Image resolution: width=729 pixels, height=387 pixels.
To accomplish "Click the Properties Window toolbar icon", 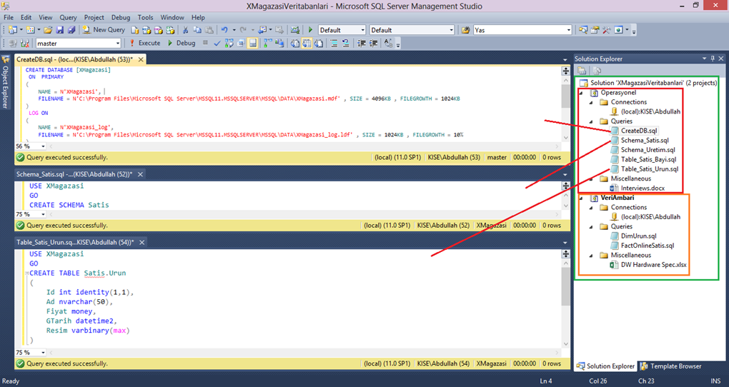I will click(595, 30).
